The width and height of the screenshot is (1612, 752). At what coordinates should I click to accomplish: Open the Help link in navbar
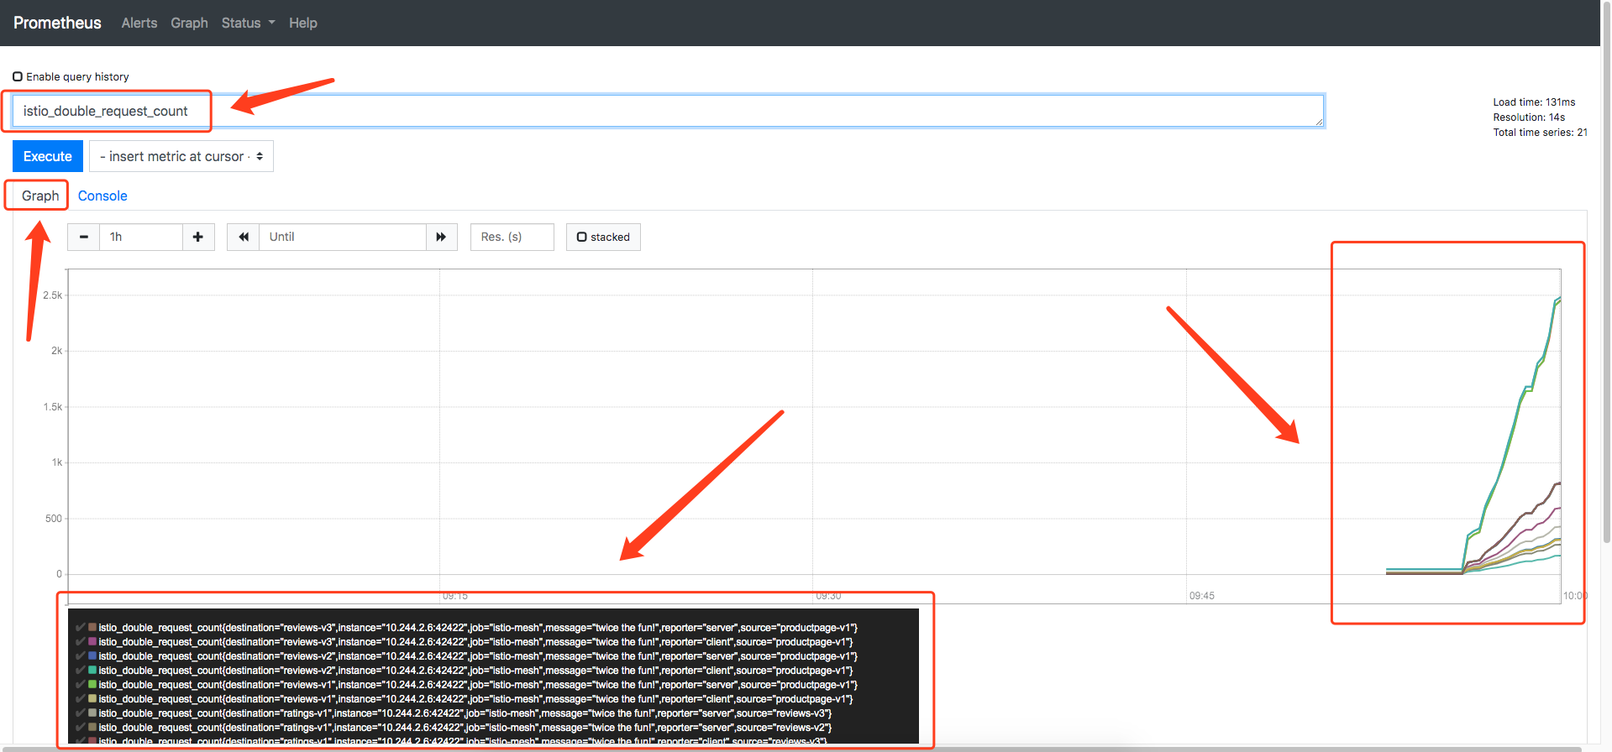point(303,23)
